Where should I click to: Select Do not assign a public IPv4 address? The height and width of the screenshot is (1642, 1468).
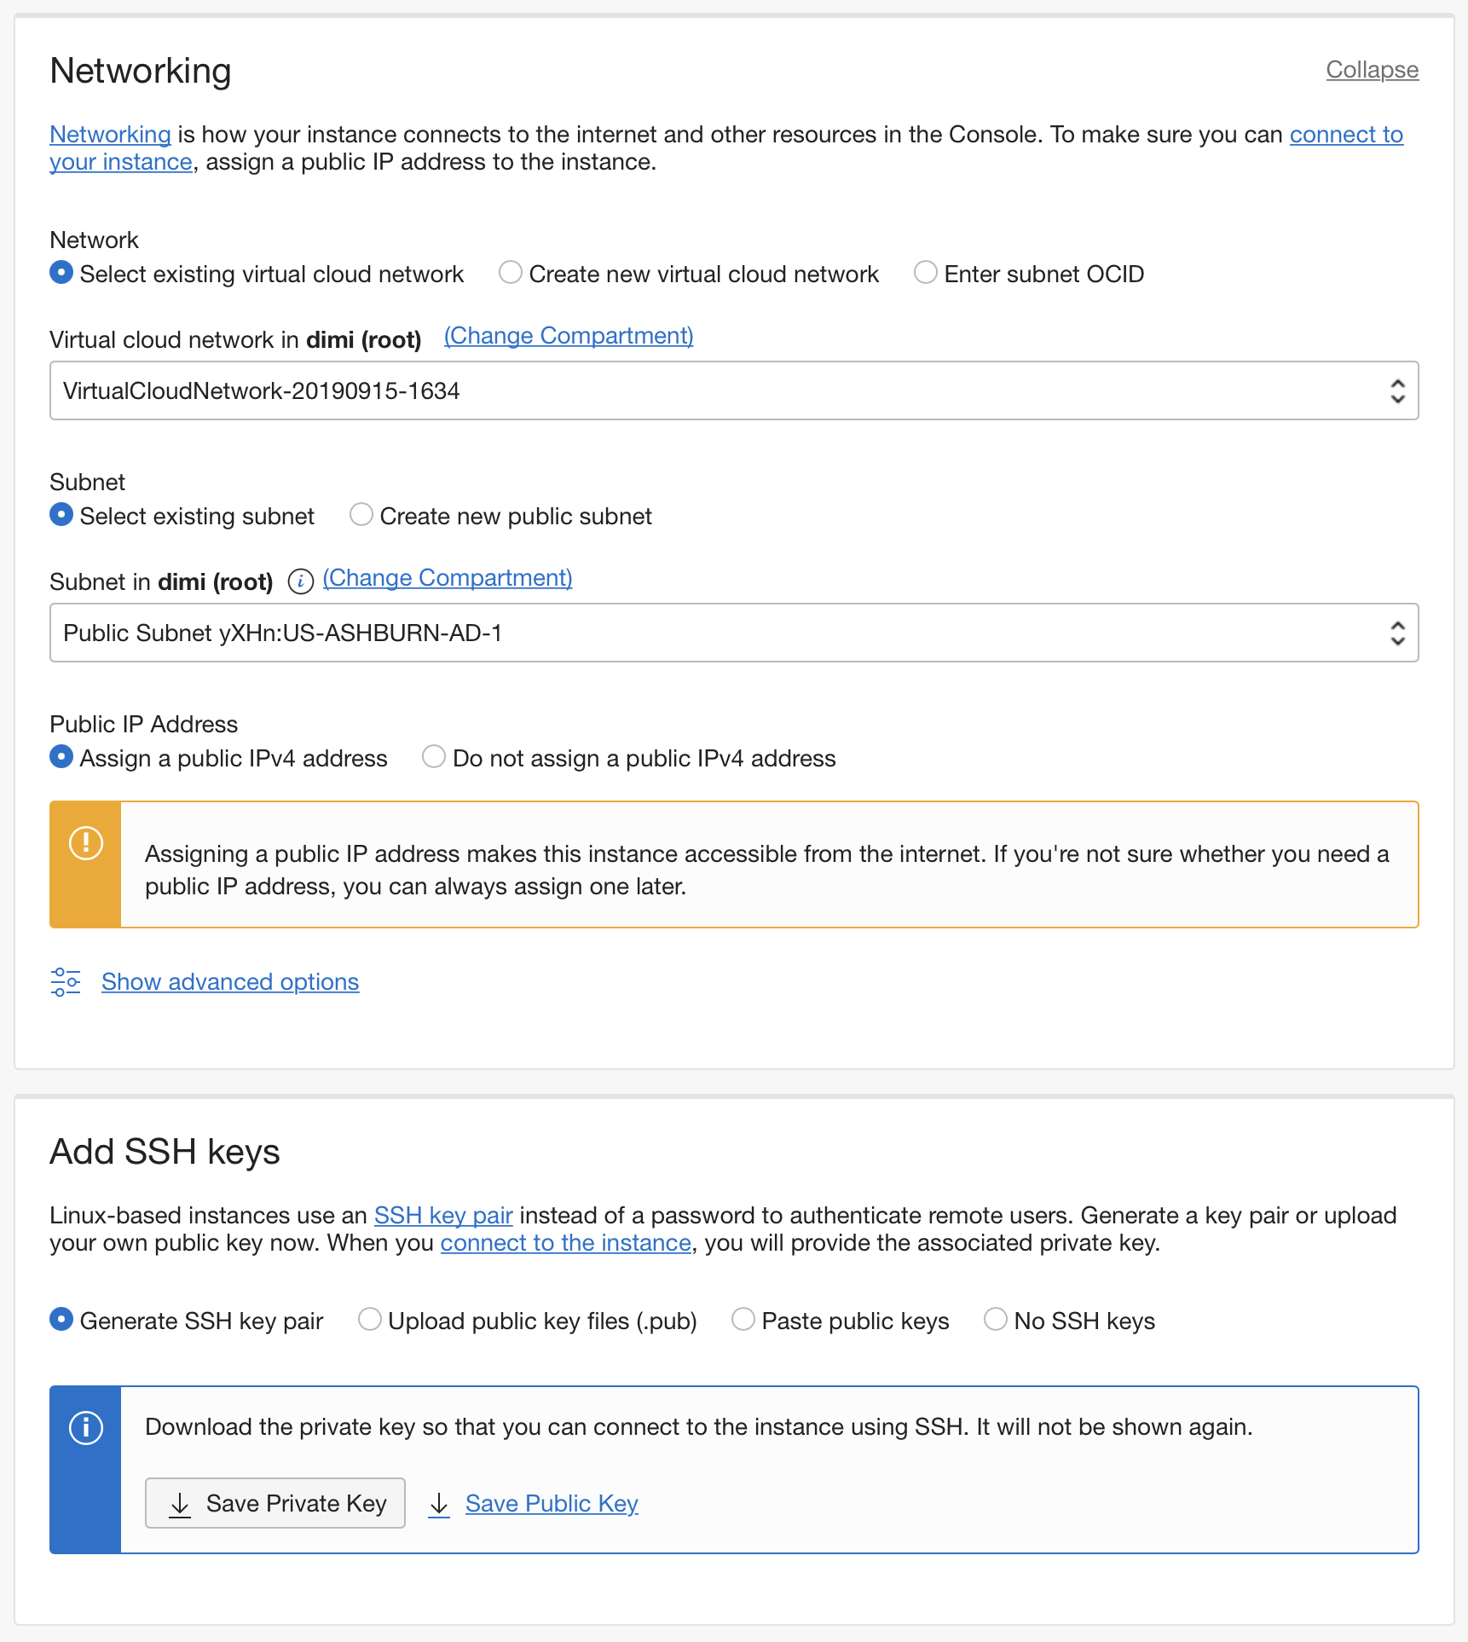(x=434, y=757)
